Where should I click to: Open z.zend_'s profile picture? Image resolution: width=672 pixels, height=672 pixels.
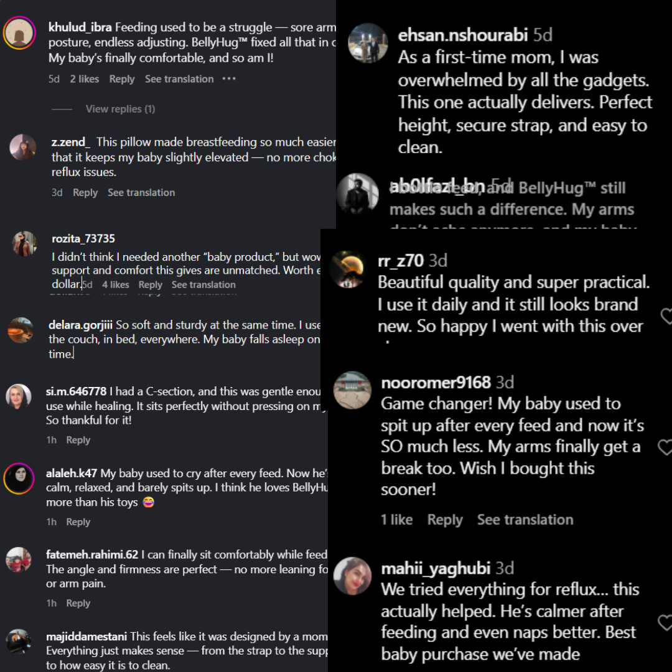tap(23, 147)
